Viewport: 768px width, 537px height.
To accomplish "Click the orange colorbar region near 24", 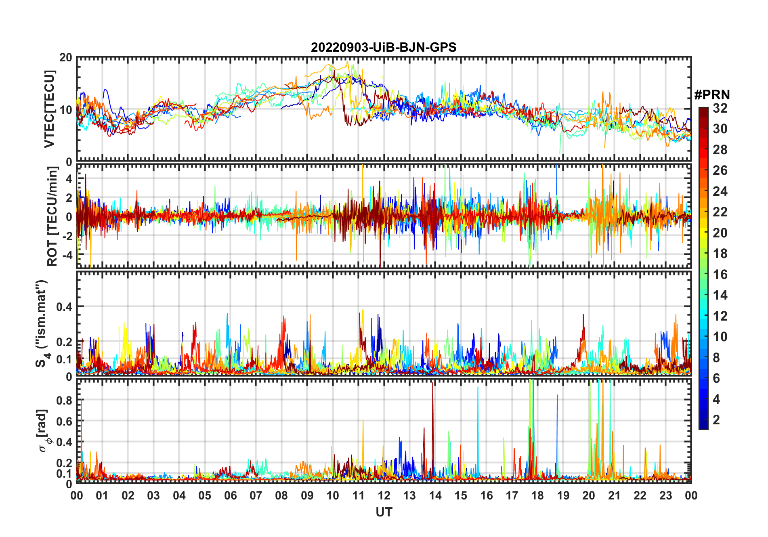I will 703,191.
